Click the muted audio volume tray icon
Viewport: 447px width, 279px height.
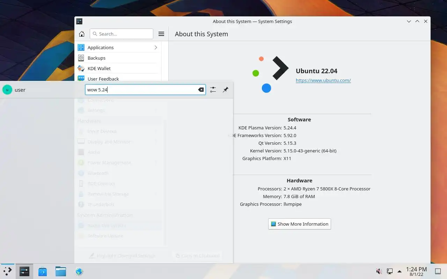pos(379,271)
